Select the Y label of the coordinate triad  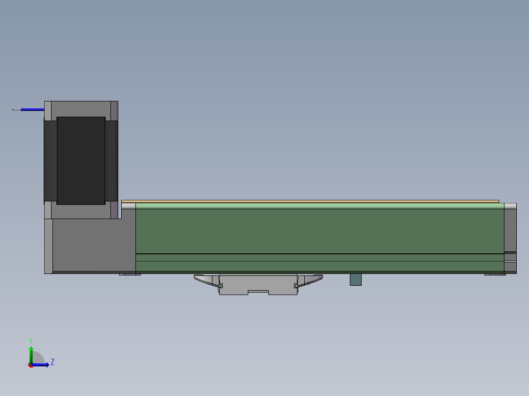31,340
